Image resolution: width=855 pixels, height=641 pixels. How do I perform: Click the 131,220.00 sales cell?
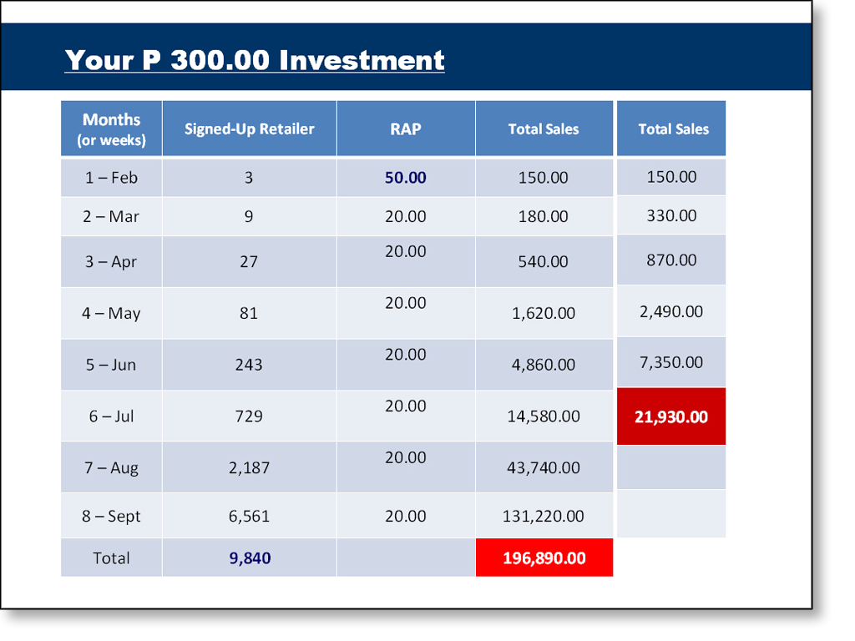543,517
